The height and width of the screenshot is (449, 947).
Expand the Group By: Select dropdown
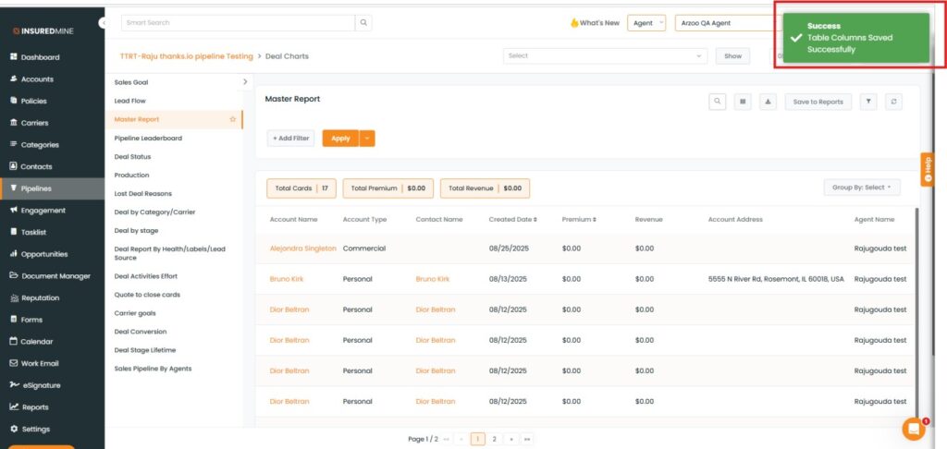[x=862, y=188]
